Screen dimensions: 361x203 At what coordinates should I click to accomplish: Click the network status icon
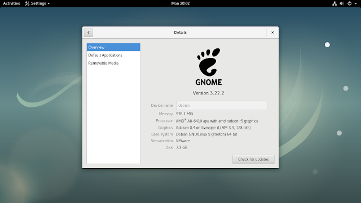tap(334, 3)
